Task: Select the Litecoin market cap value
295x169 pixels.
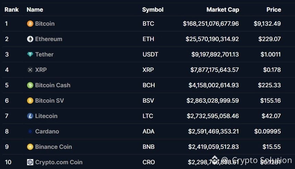Action: pyautogui.click(x=213, y=116)
